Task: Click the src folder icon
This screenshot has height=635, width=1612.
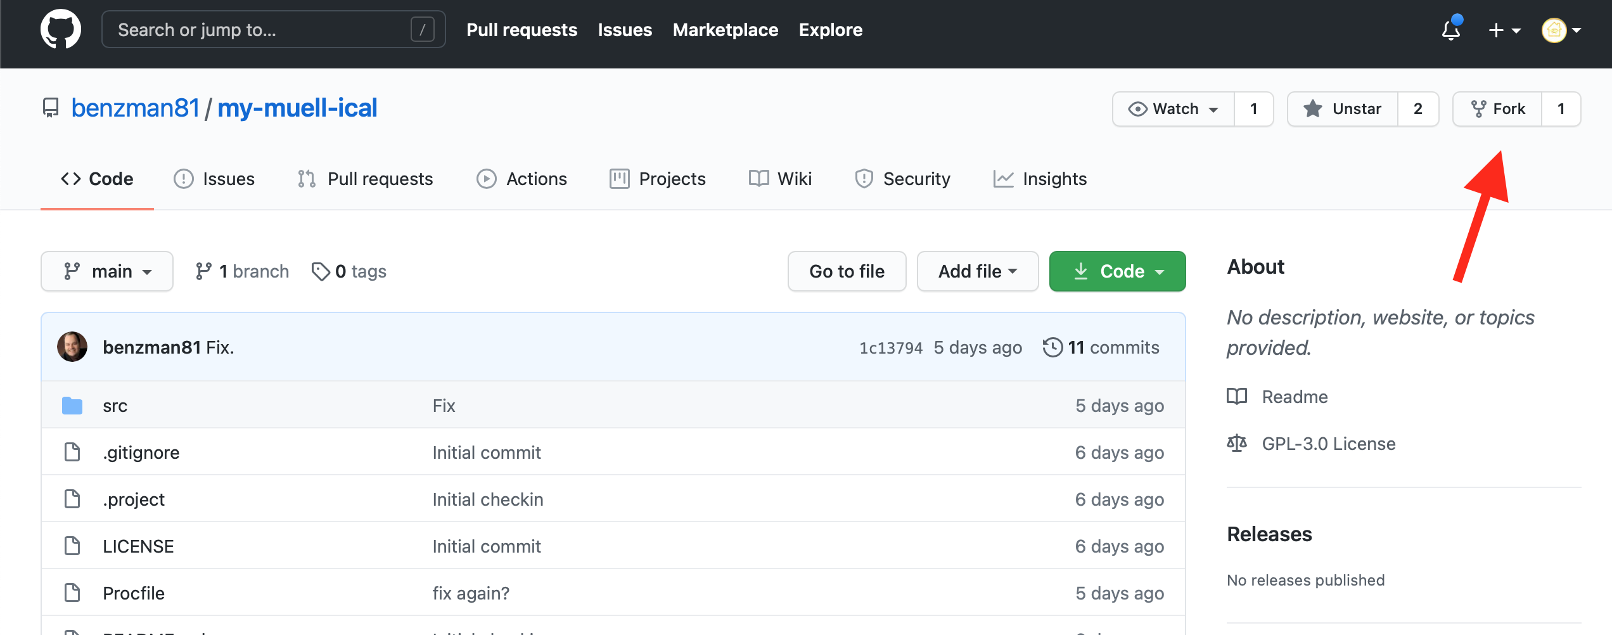Action: (72, 406)
